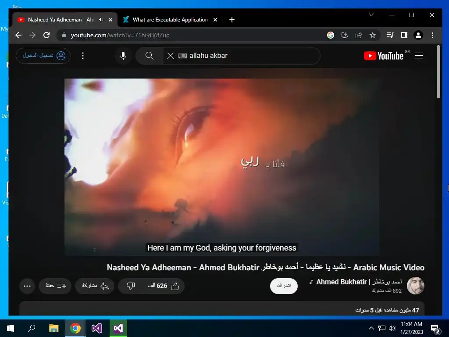Open the Chrome icon in the taskbar
The image size is (449, 337).
pos(75,328)
